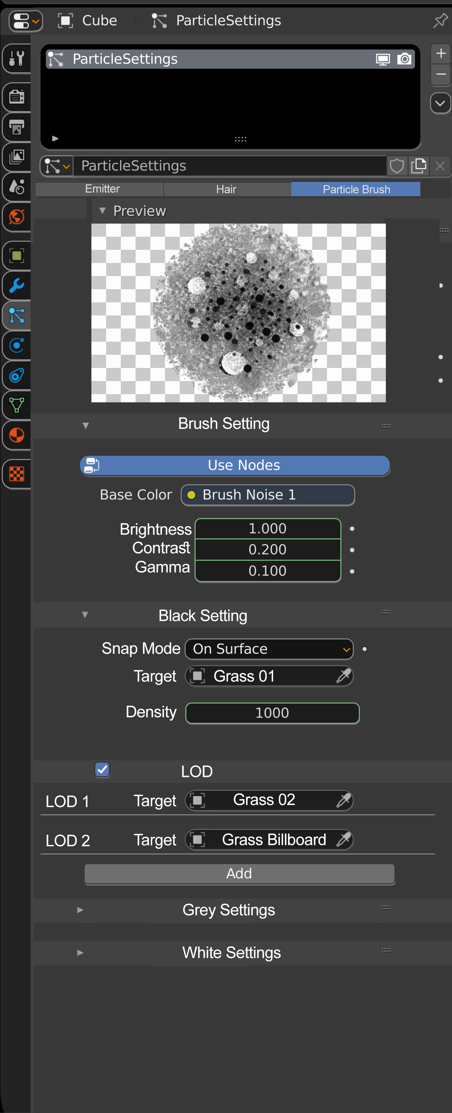Viewport: 452px width, 1113px height.
Task: Click ParticleSettings breadcrumb particle icon
Action: pos(159,20)
